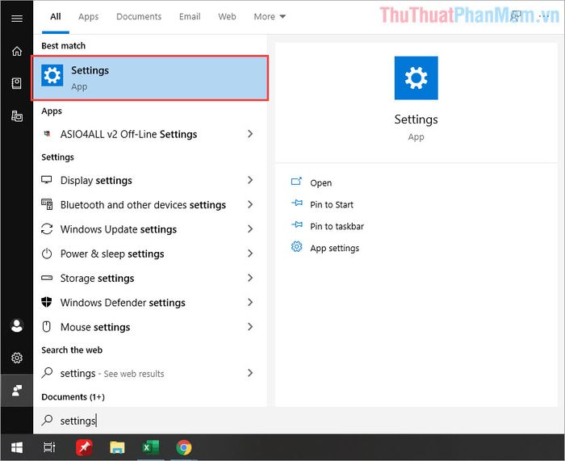This screenshot has height=461, width=565.
Task: Open File Explorer from the taskbar
Action: pos(117,447)
